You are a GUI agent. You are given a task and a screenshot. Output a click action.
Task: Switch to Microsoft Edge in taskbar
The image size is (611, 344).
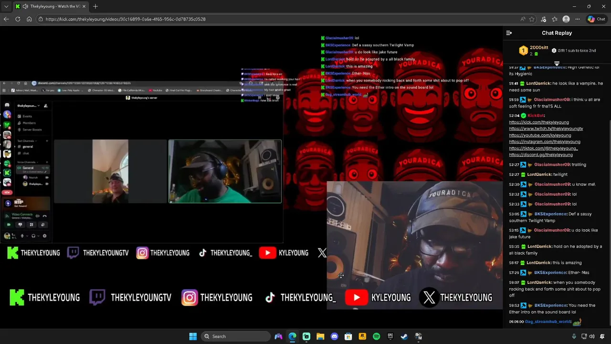[x=292, y=336]
